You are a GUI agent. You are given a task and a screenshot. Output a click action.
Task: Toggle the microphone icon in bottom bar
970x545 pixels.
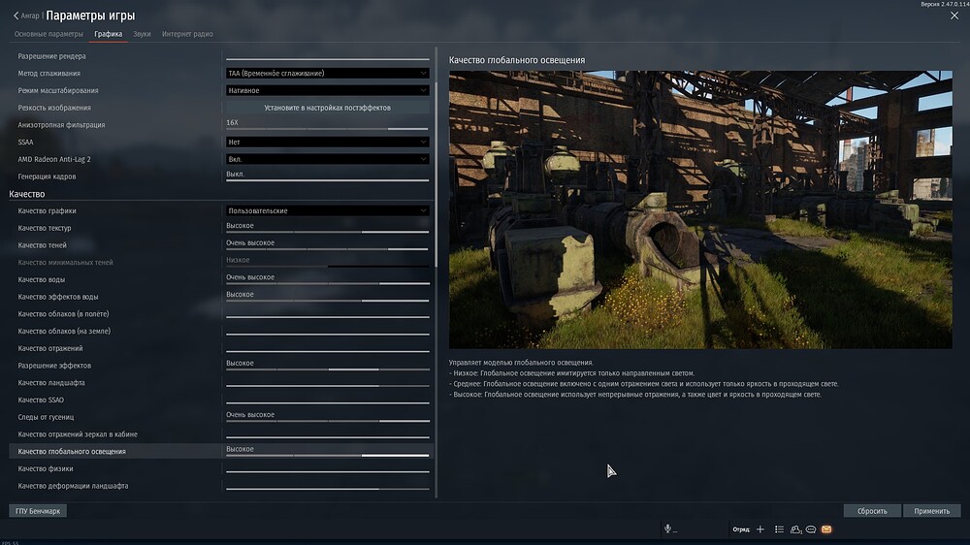click(667, 529)
